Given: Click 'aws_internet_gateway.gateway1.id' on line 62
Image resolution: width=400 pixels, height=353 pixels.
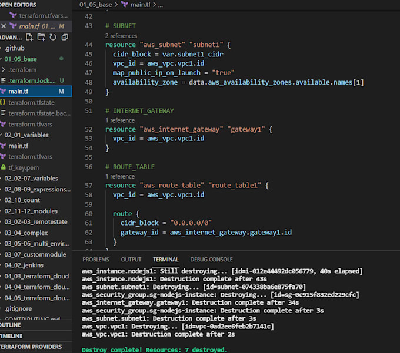Looking at the screenshot, I should (231, 232).
